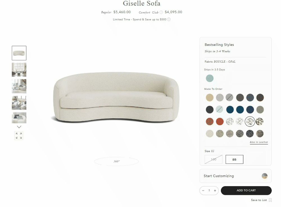Click Spend & Save info question mark icon

(169, 19)
